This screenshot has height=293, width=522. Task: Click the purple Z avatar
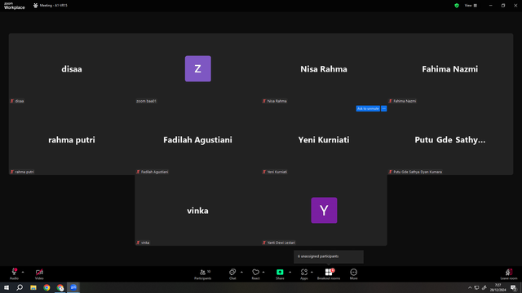pyautogui.click(x=197, y=68)
